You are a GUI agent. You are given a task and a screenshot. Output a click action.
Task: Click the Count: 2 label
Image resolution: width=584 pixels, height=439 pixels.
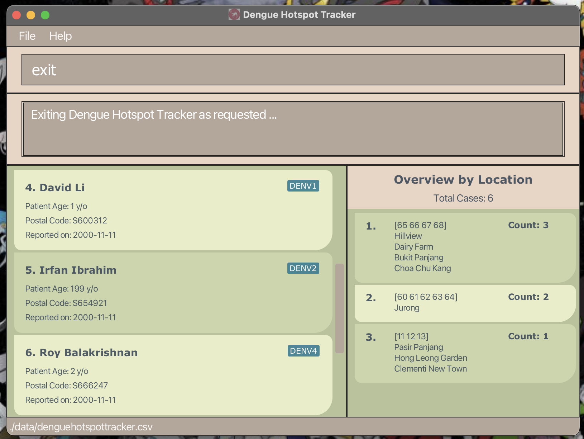click(528, 297)
